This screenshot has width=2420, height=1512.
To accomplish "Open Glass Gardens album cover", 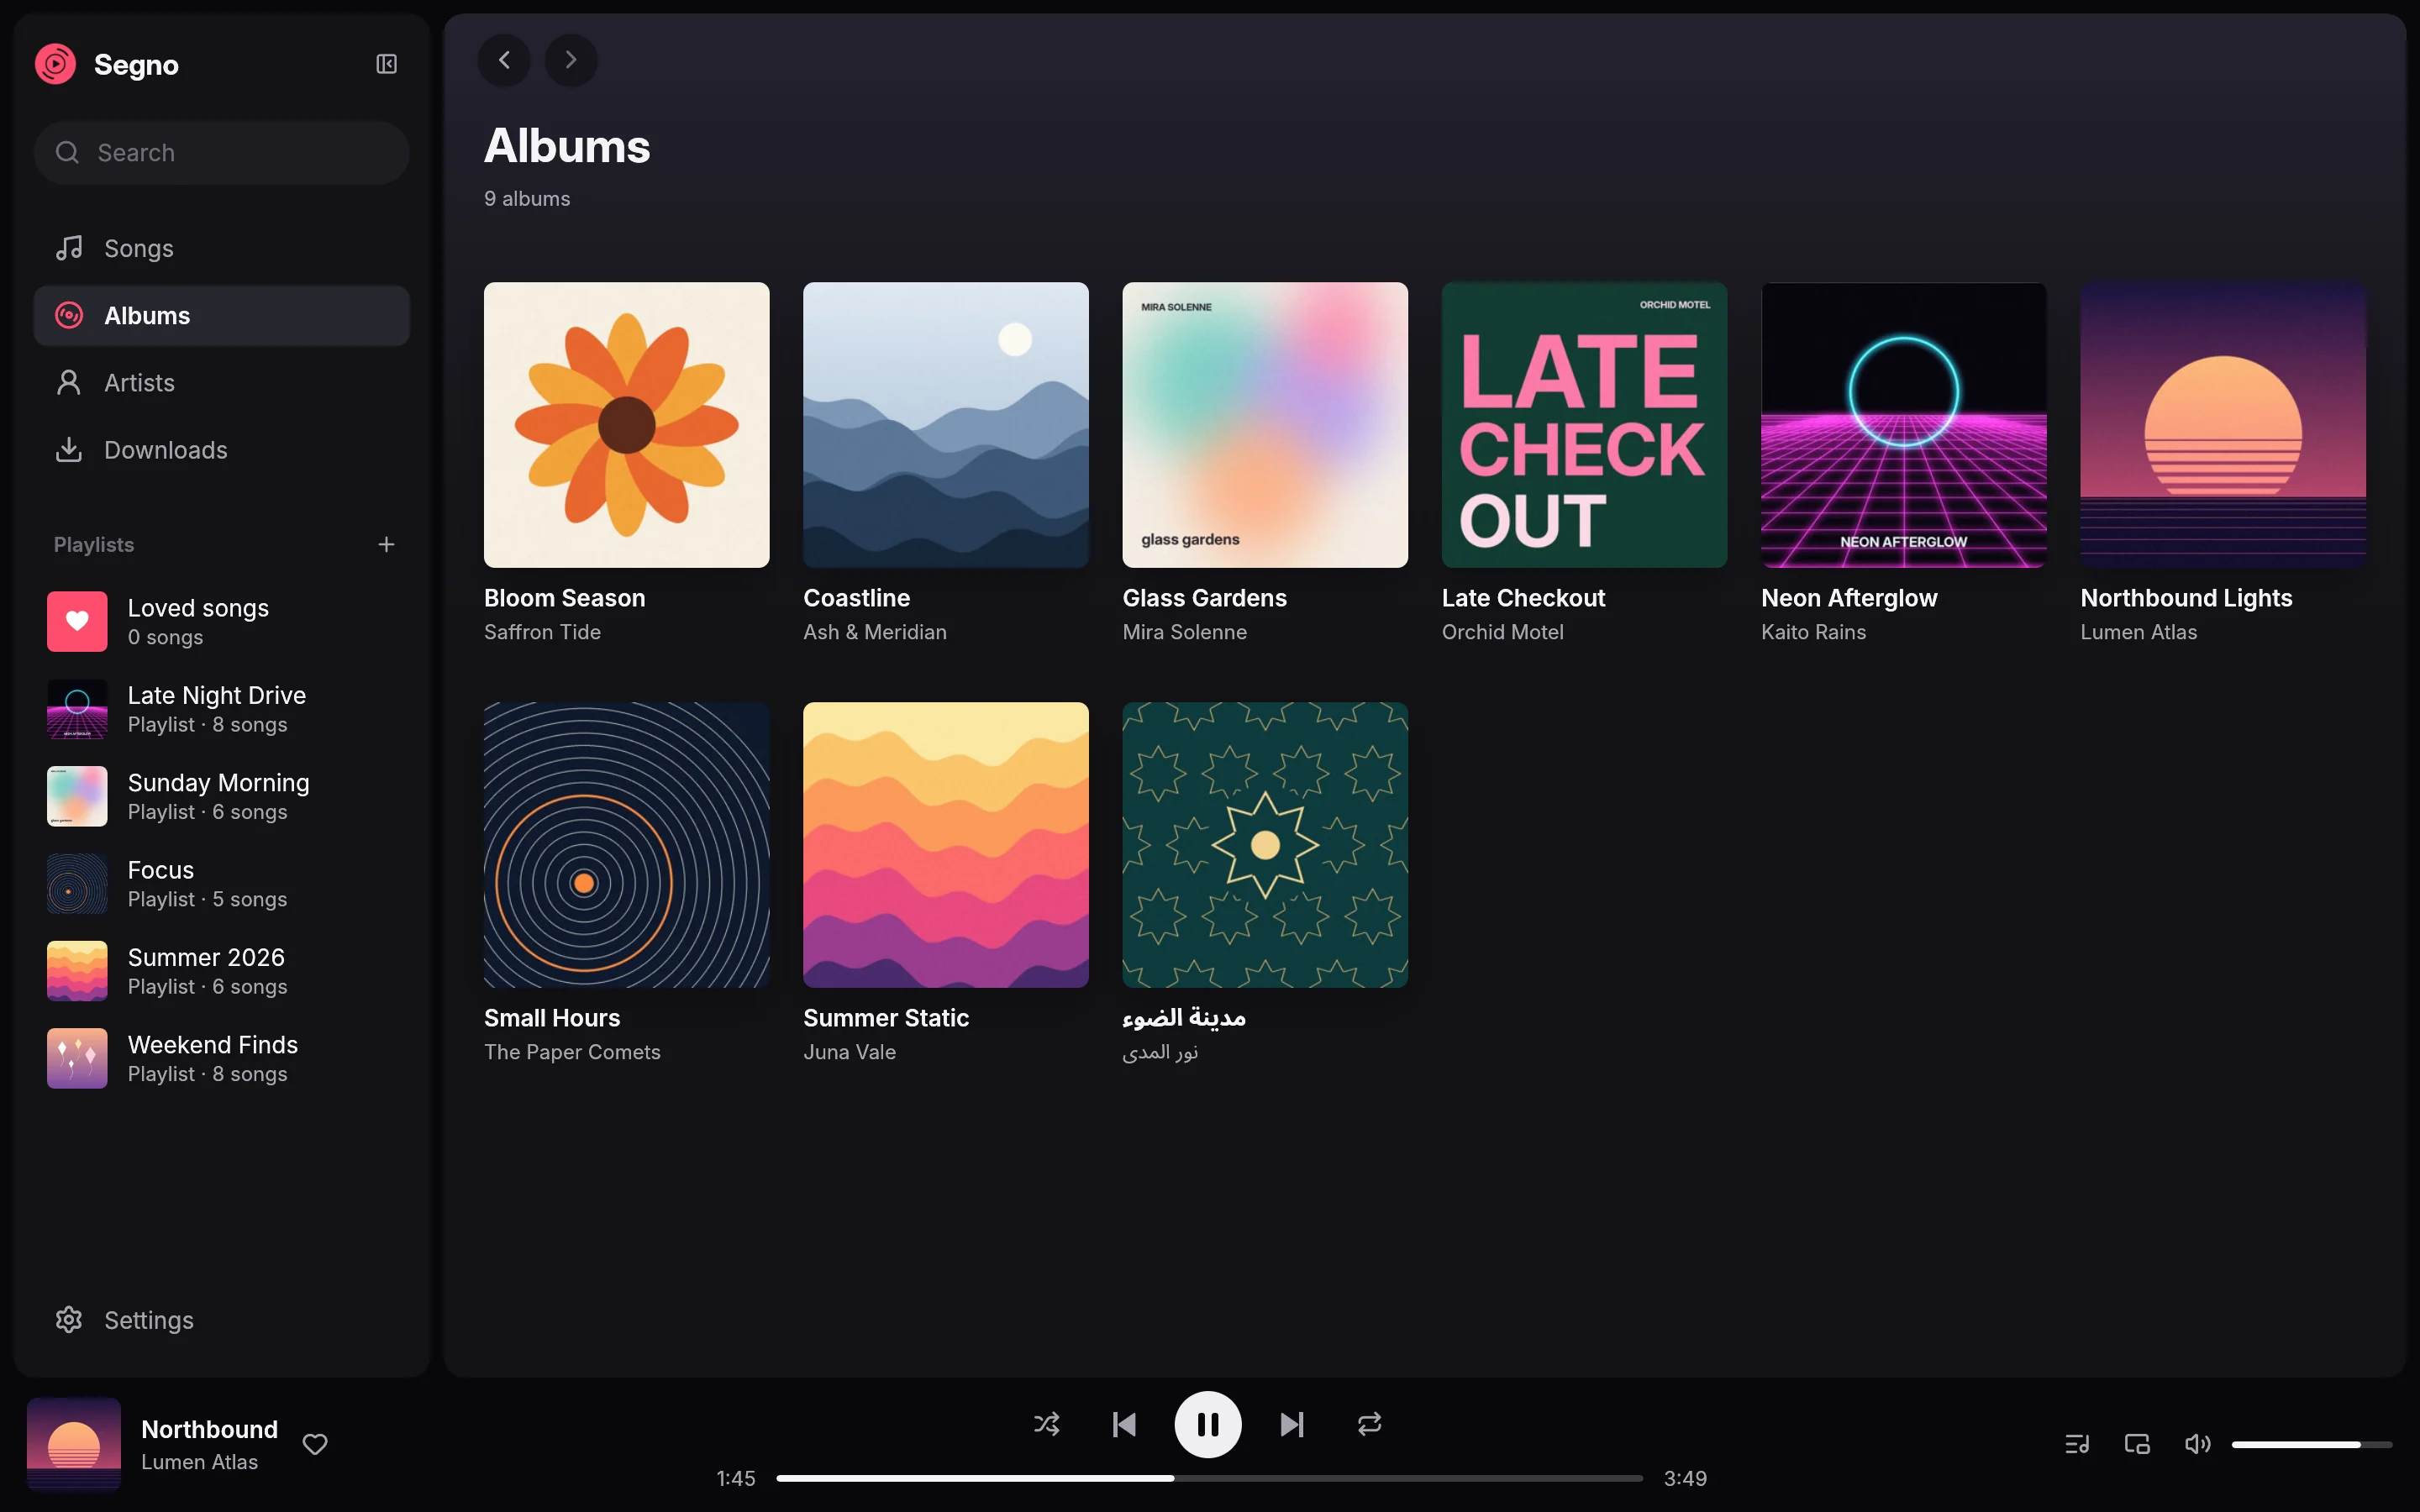I will pyautogui.click(x=1265, y=425).
